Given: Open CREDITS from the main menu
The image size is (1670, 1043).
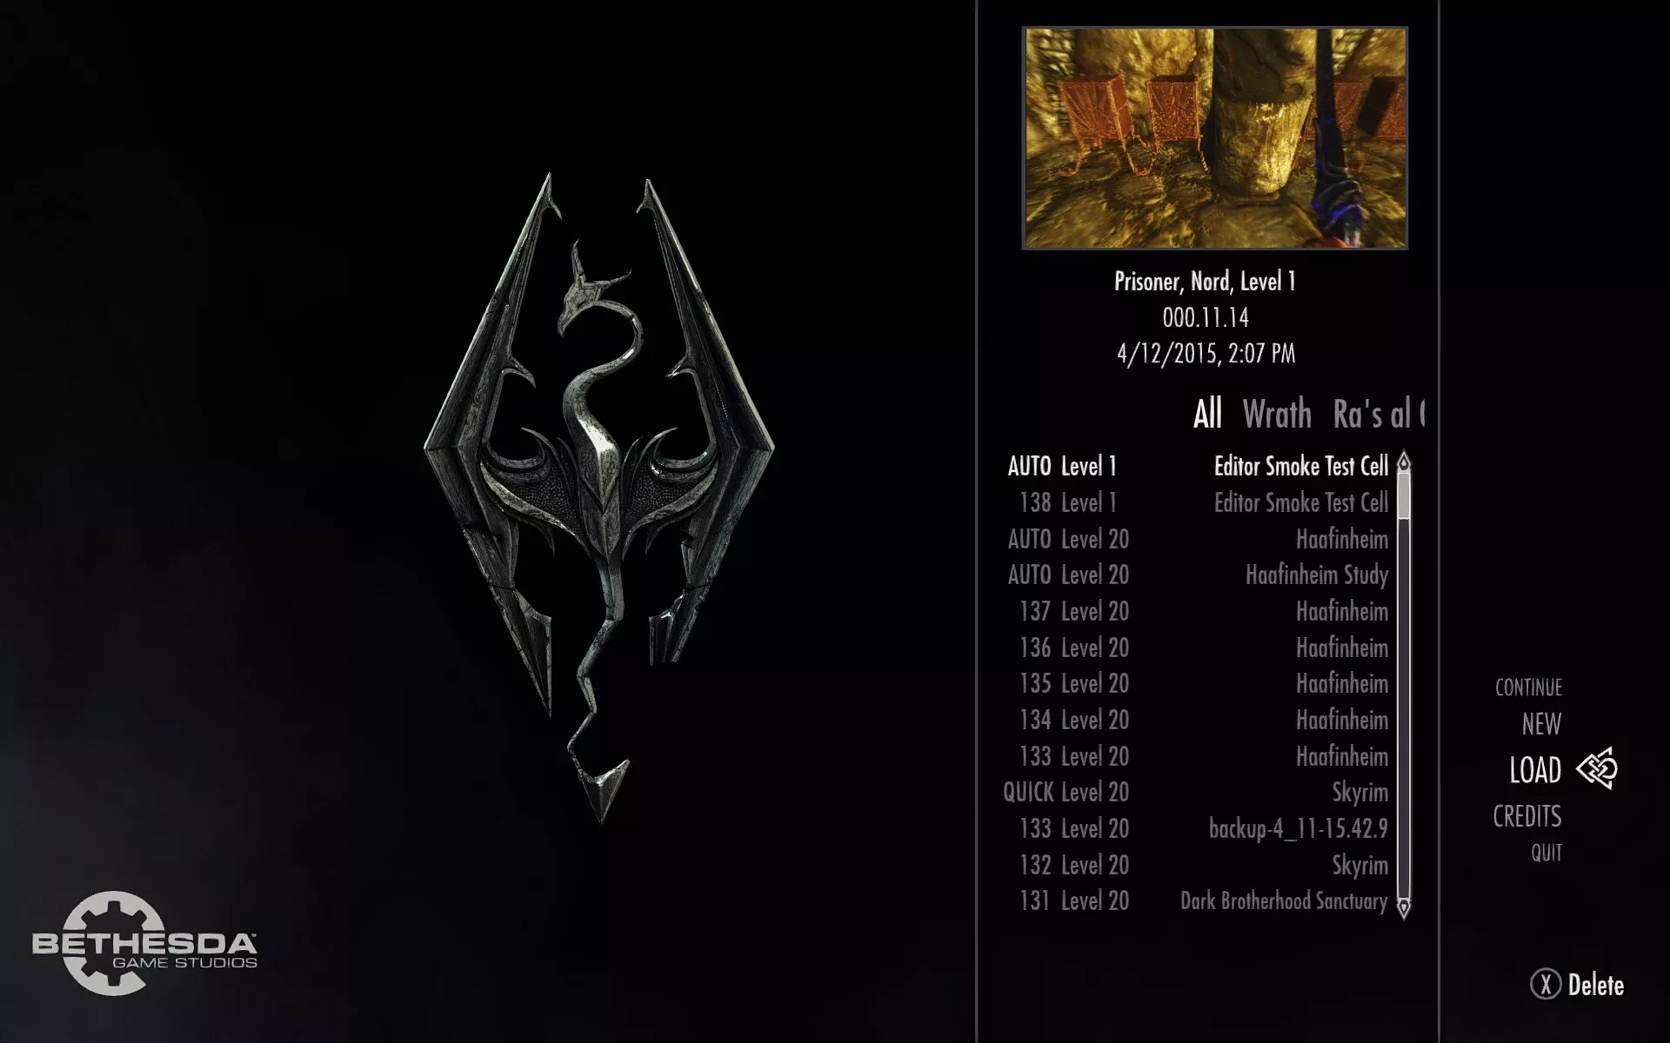Looking at the screenshot, I should coord(1527,816).
